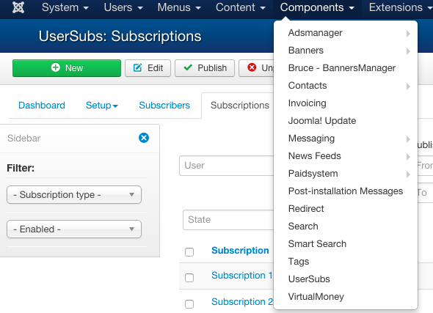
Task: Open the Users menu
Action: (123, 7)
